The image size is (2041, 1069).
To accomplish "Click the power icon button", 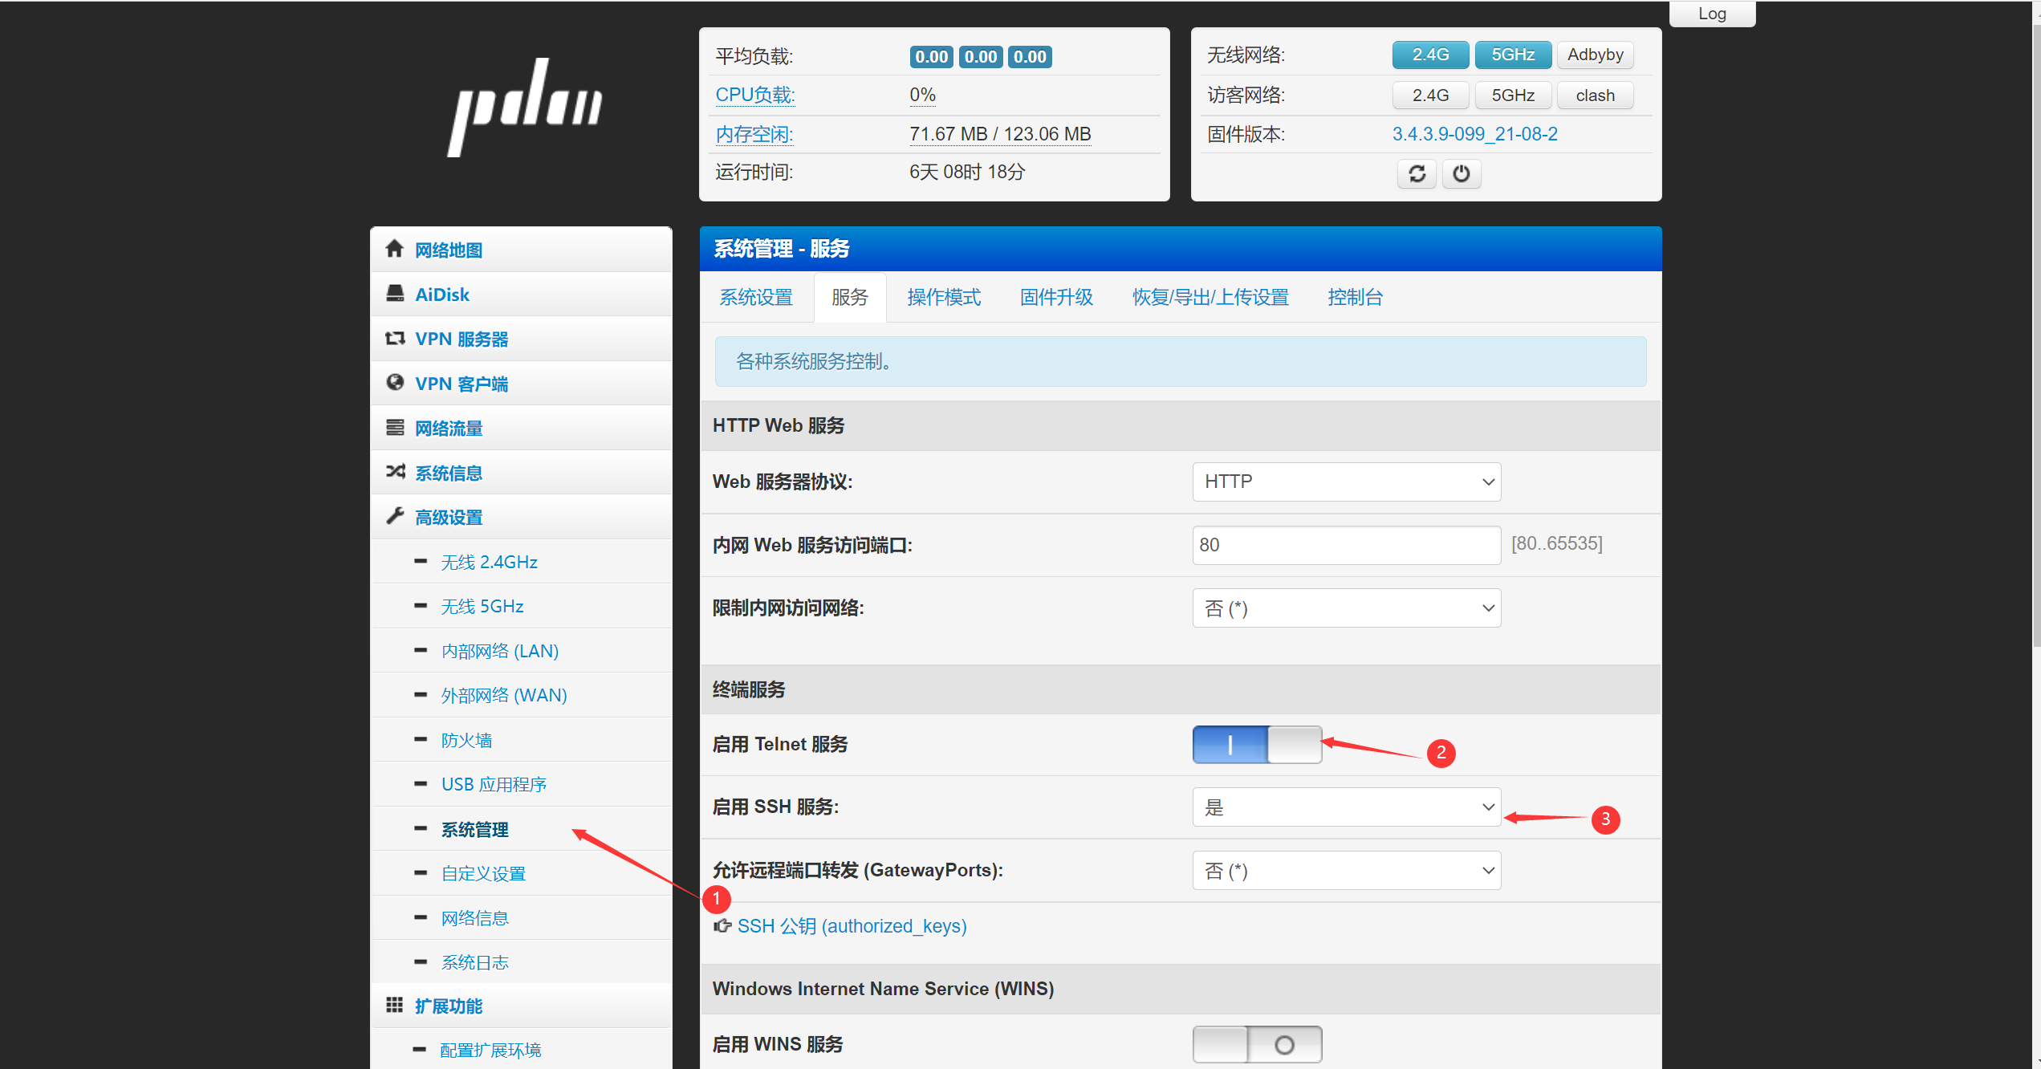I will [1461, 173].
